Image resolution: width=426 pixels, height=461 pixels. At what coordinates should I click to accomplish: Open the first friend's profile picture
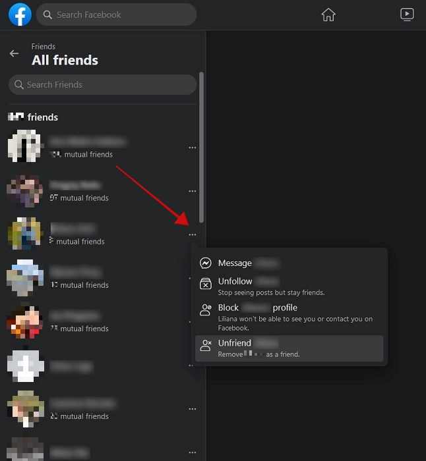click(25, 146)
